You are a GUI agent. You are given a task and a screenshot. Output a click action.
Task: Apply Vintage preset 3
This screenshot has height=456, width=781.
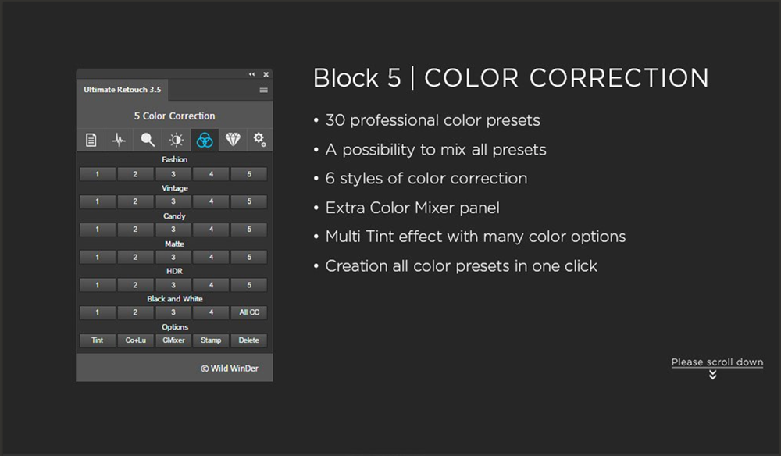pyautogui.click(x=173, y=202)
